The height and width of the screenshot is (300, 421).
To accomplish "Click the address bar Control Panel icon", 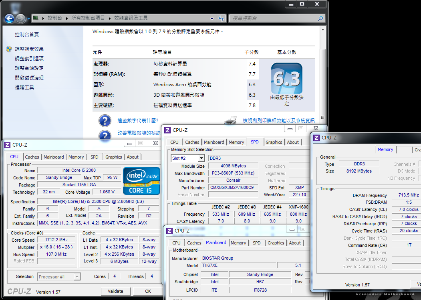I will 36,18.
